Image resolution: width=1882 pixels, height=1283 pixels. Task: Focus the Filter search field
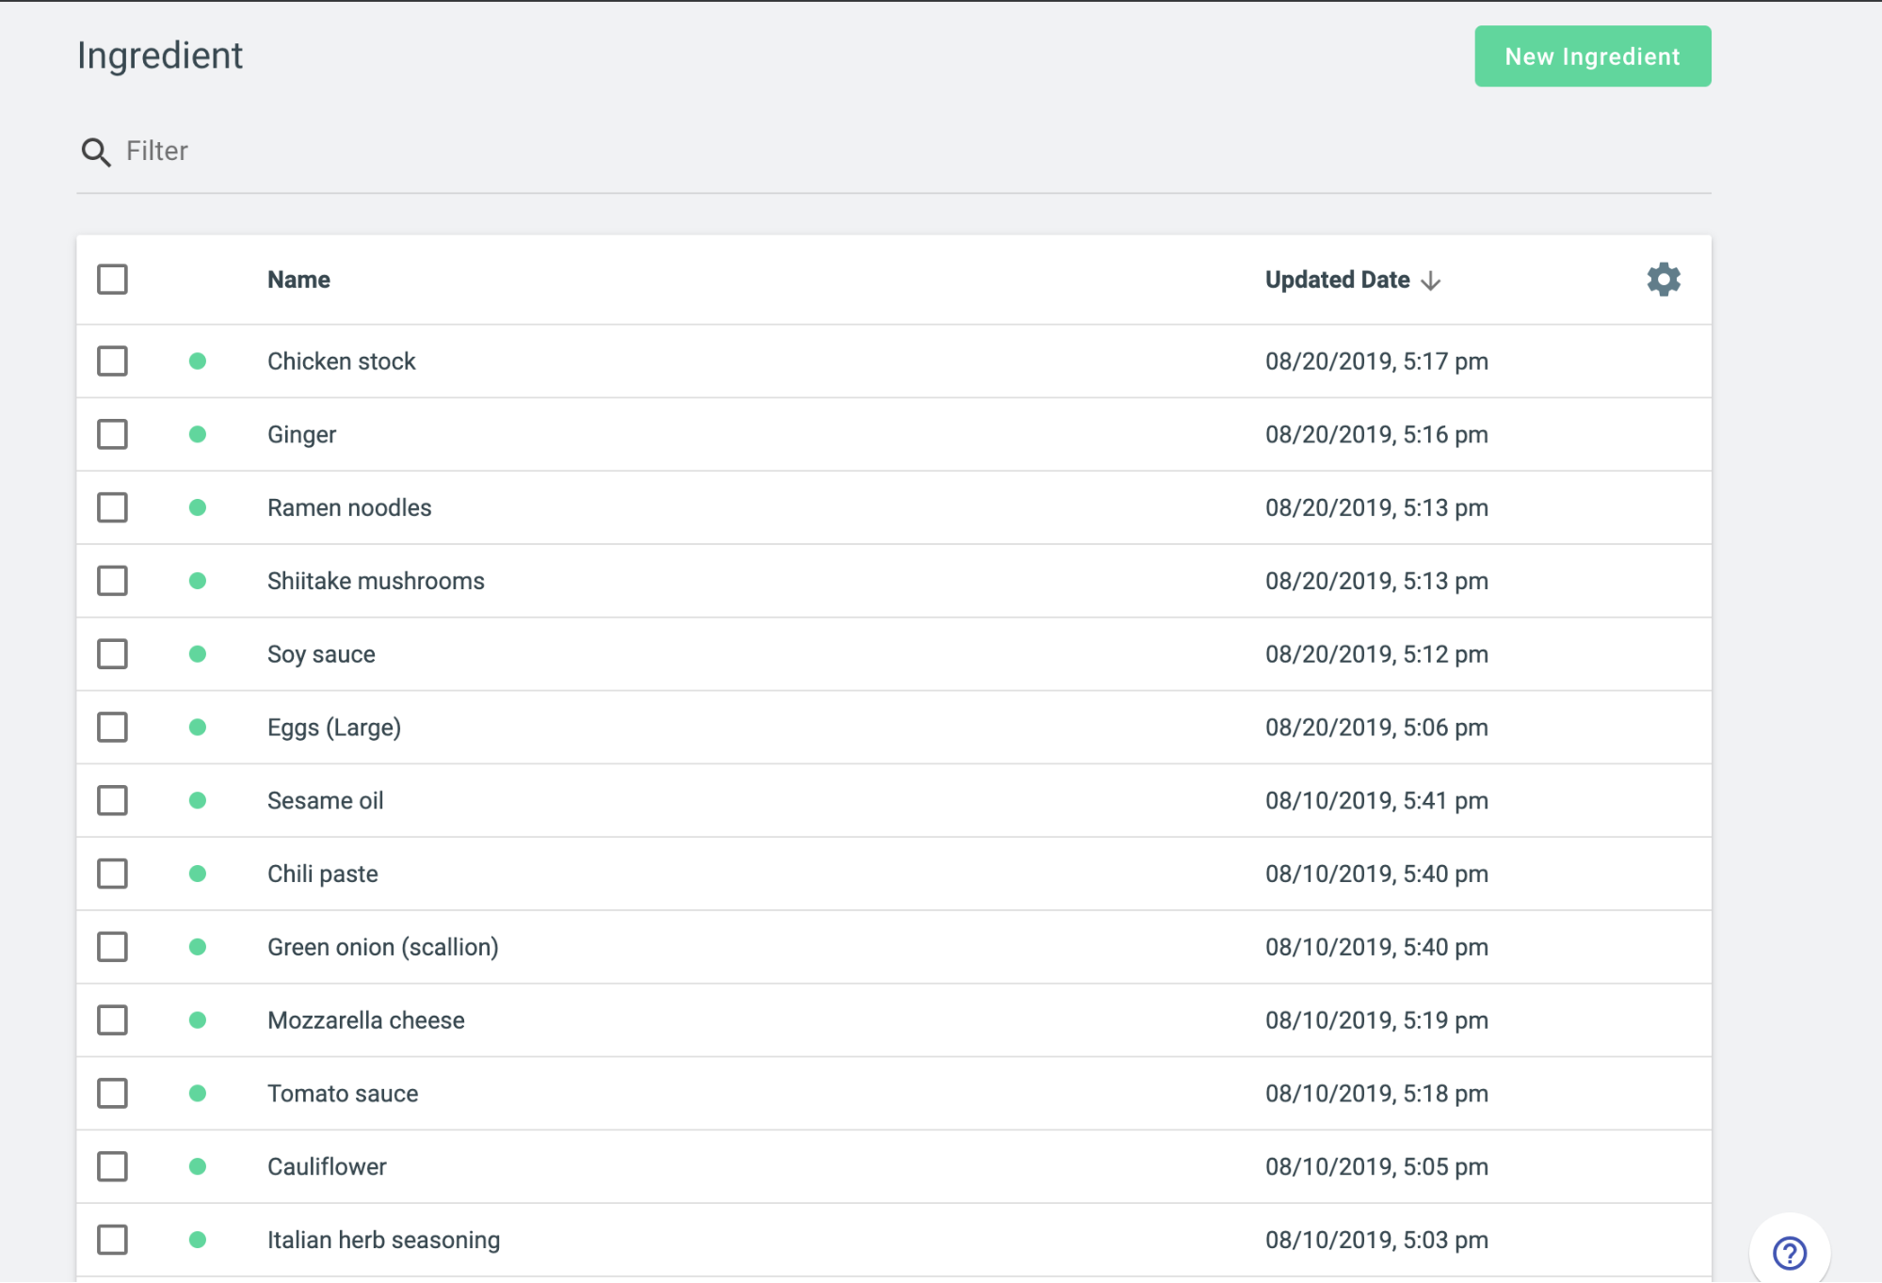tap(893, 152)
